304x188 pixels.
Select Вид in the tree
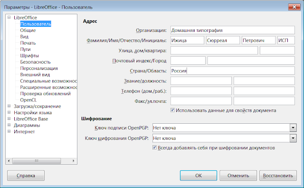coord(24,37)
